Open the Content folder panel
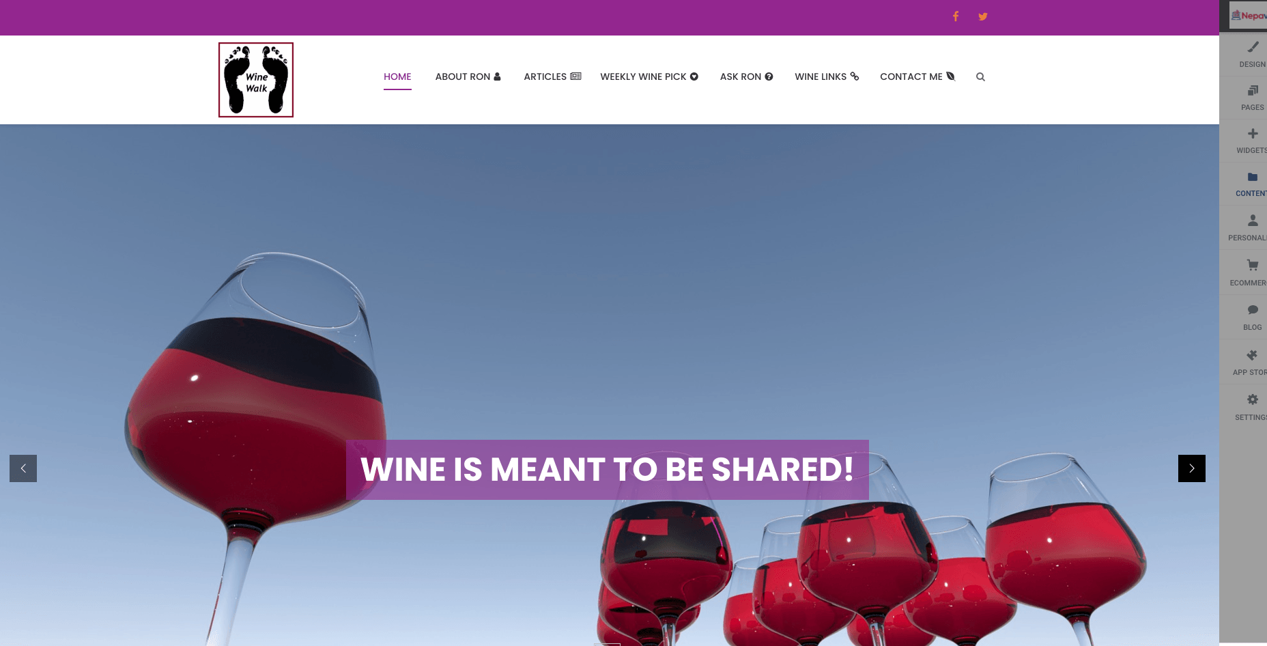 pos(1252,183)
